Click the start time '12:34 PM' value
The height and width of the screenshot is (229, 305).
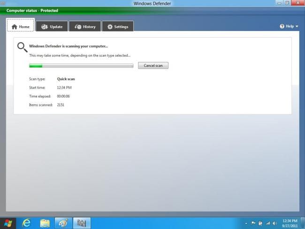[64, 88]
